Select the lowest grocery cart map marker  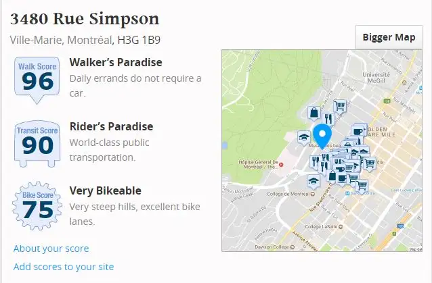point(362,185)
